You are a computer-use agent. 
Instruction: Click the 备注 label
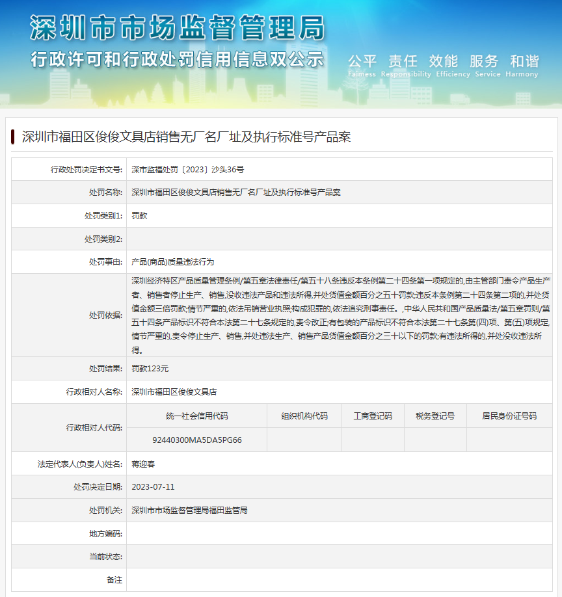pos(114,580)
